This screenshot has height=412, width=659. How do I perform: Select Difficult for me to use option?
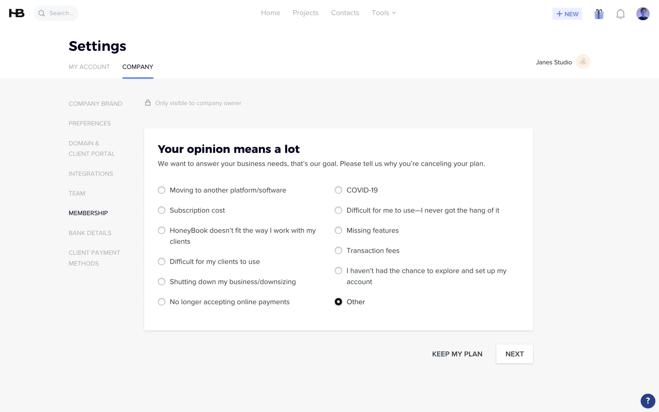[x=338, y=210]
